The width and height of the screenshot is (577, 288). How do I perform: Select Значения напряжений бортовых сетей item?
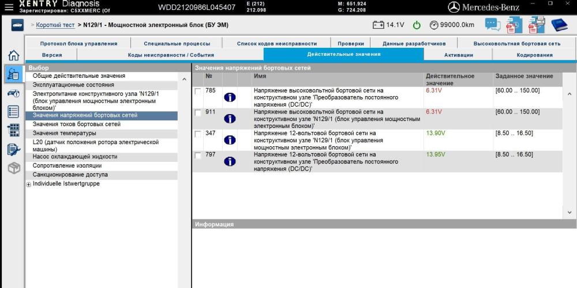click(x=101, y=115)
